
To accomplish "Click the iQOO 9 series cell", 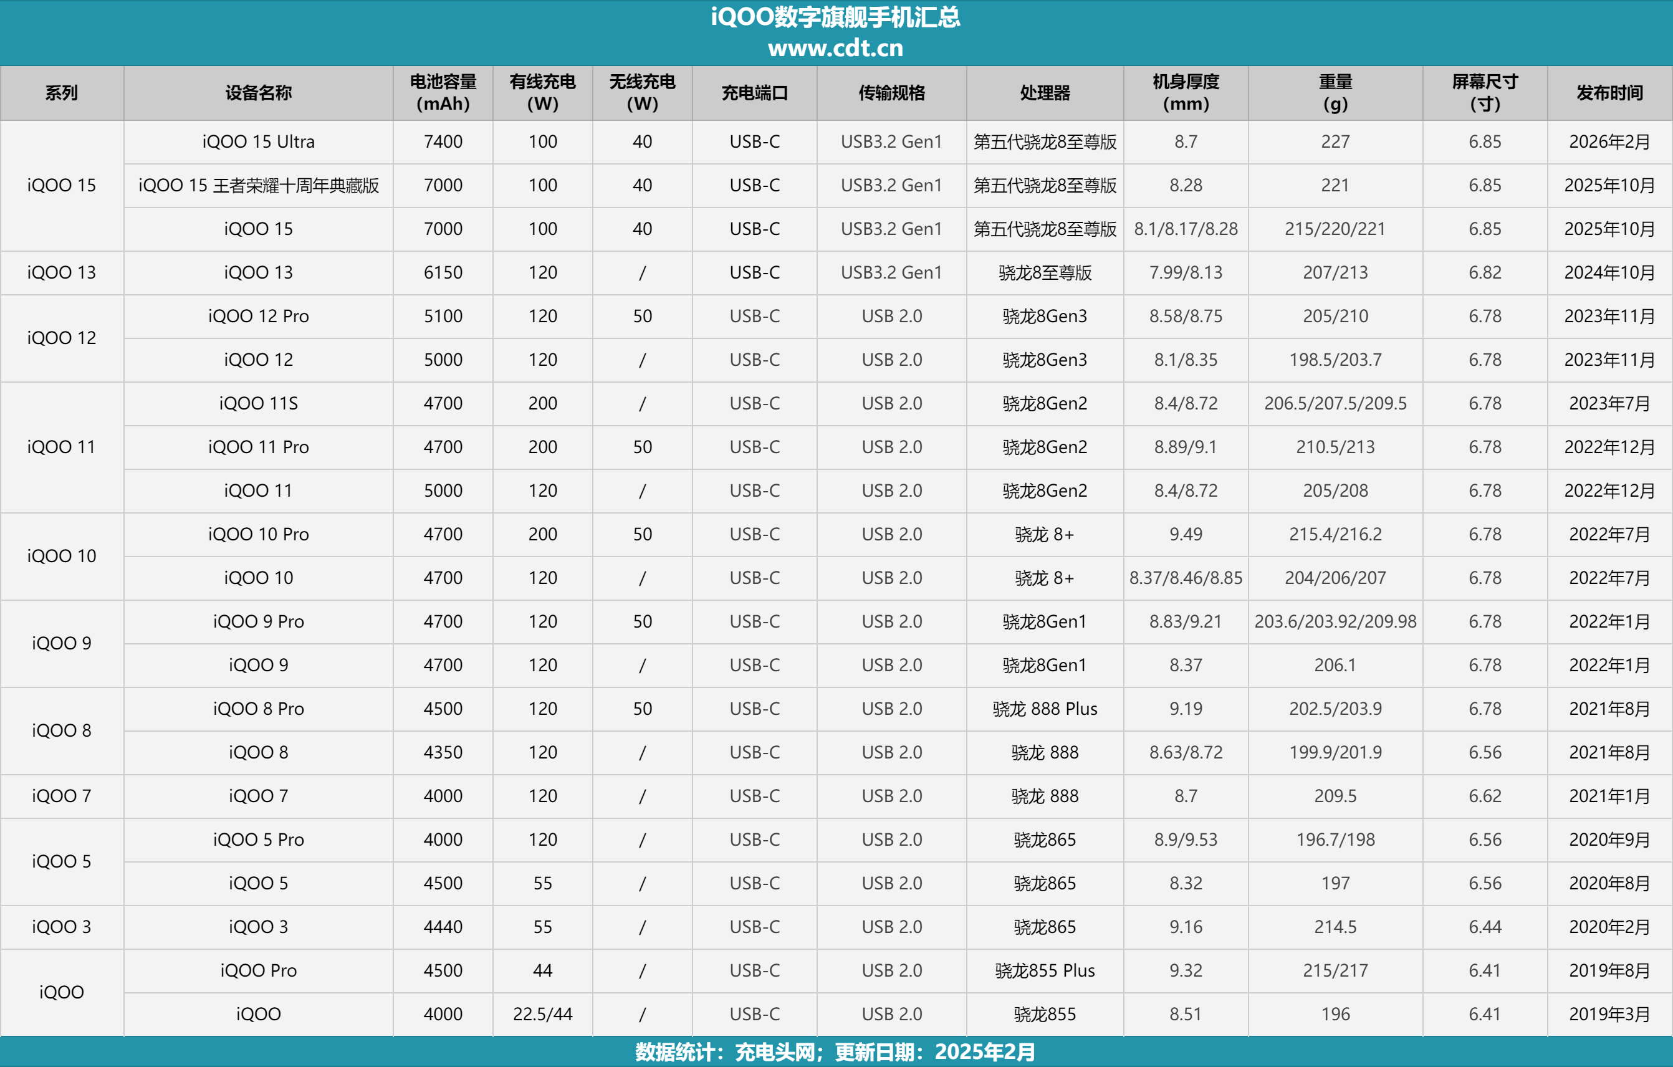I will click(x=61, y=643).
